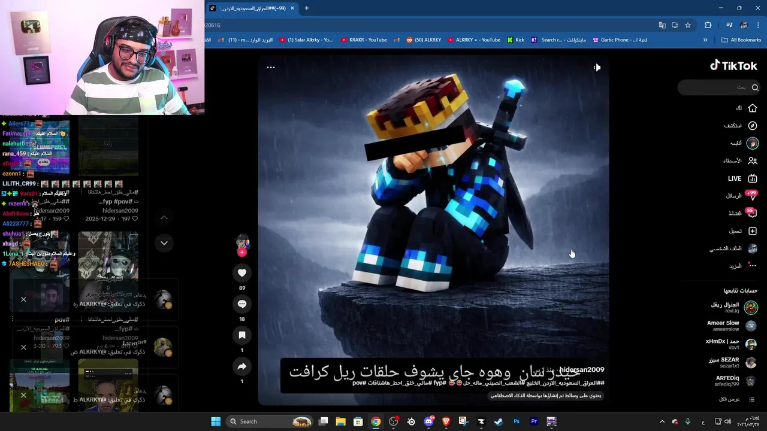This screenshot has height=431, width=767.
Task: Like the TikTok video with heart icon
Action: click(x=242, y=273)
